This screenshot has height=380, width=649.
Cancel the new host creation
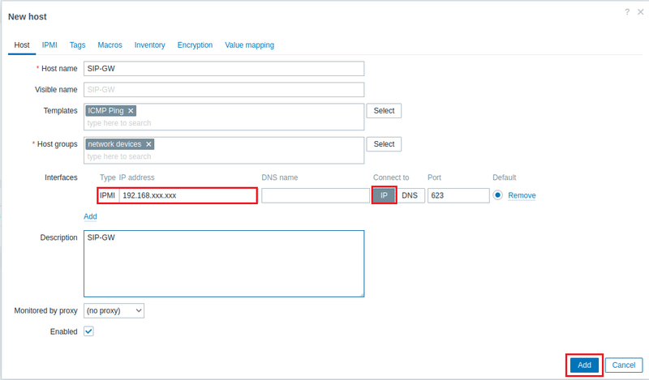tap(624, 365)
